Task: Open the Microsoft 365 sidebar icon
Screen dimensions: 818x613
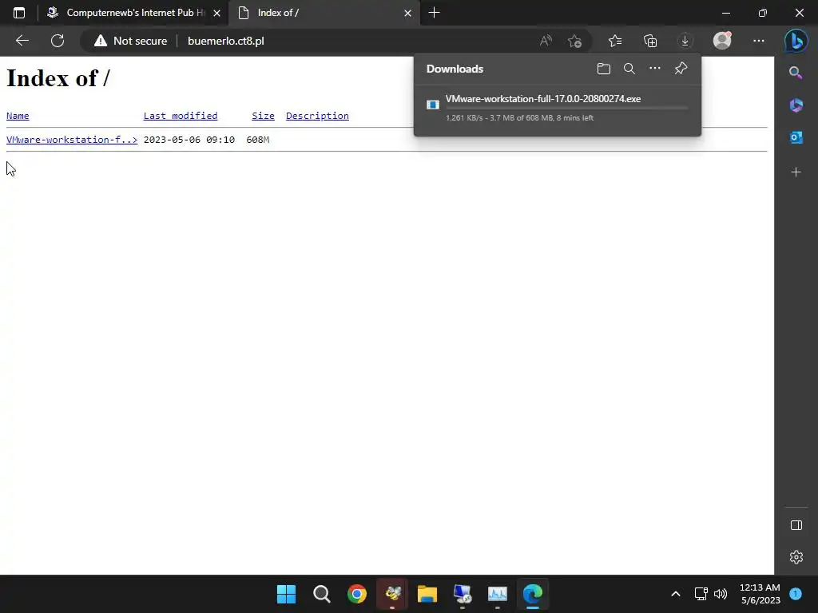Action: coord(796,105)
